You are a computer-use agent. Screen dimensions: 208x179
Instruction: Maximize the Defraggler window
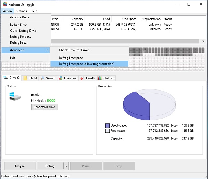click(189, 4)
